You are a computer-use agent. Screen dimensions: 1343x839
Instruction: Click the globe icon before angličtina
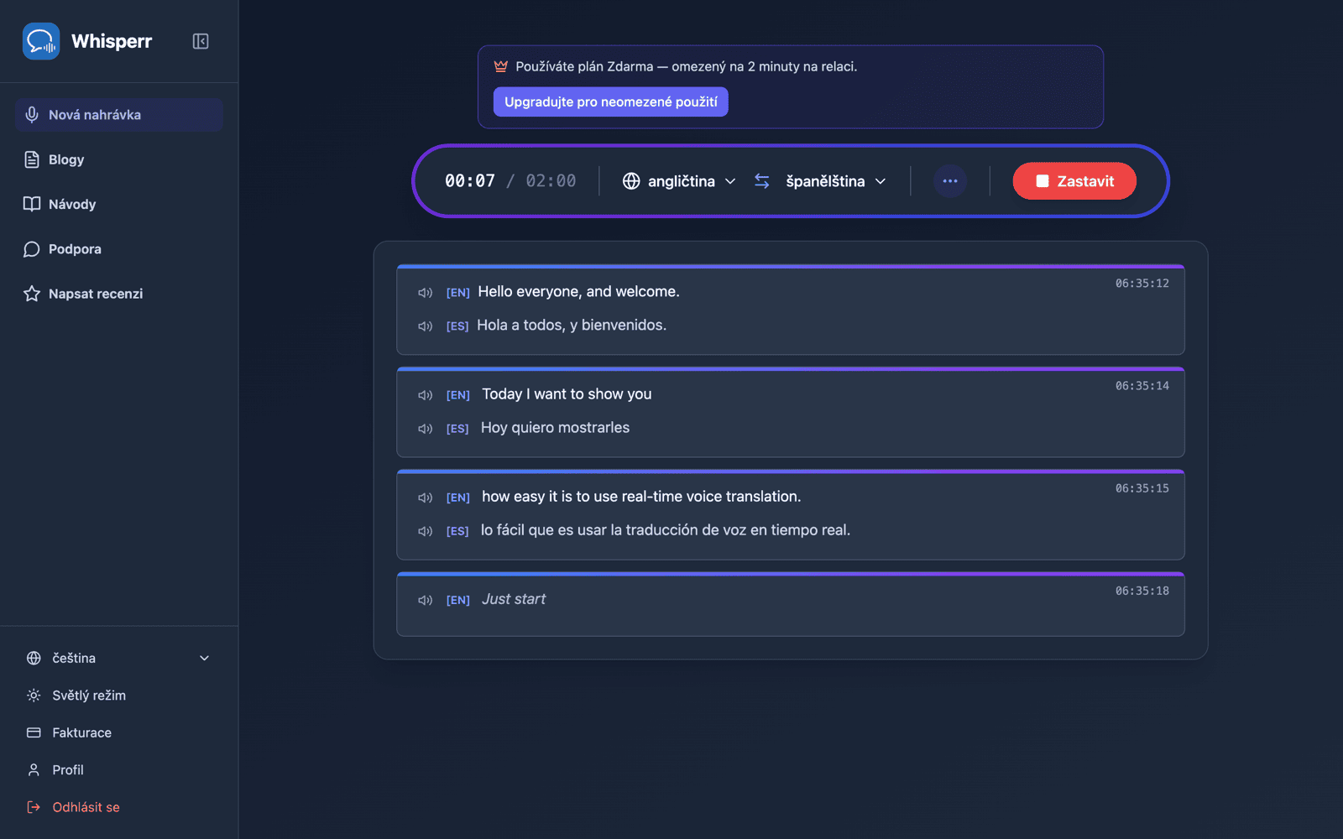click(631, 181)
